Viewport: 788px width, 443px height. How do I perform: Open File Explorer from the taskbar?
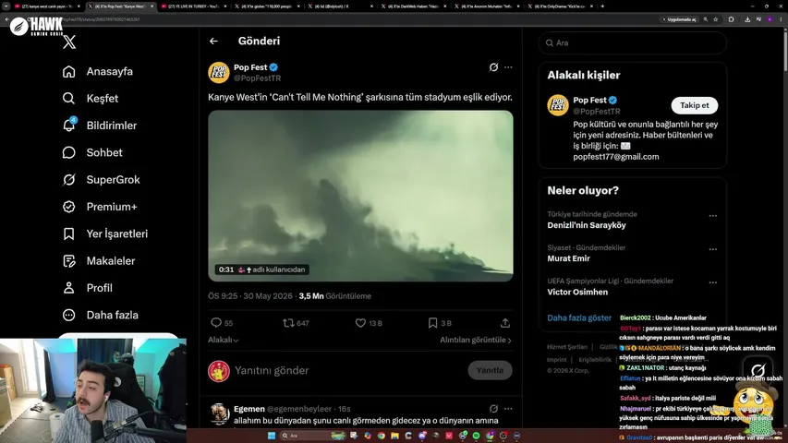[x=394, y=436]
